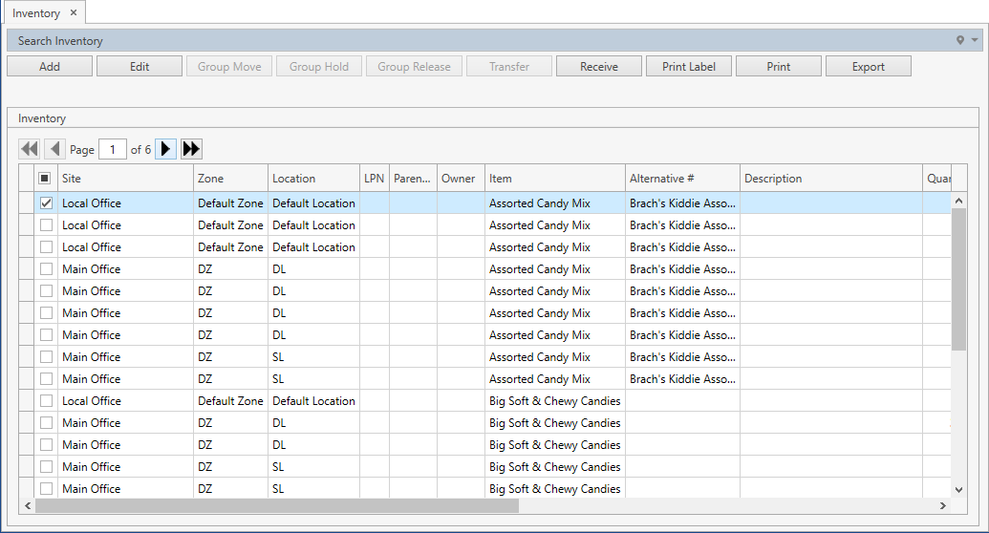Sort by the Site column header

pos(124,179)
